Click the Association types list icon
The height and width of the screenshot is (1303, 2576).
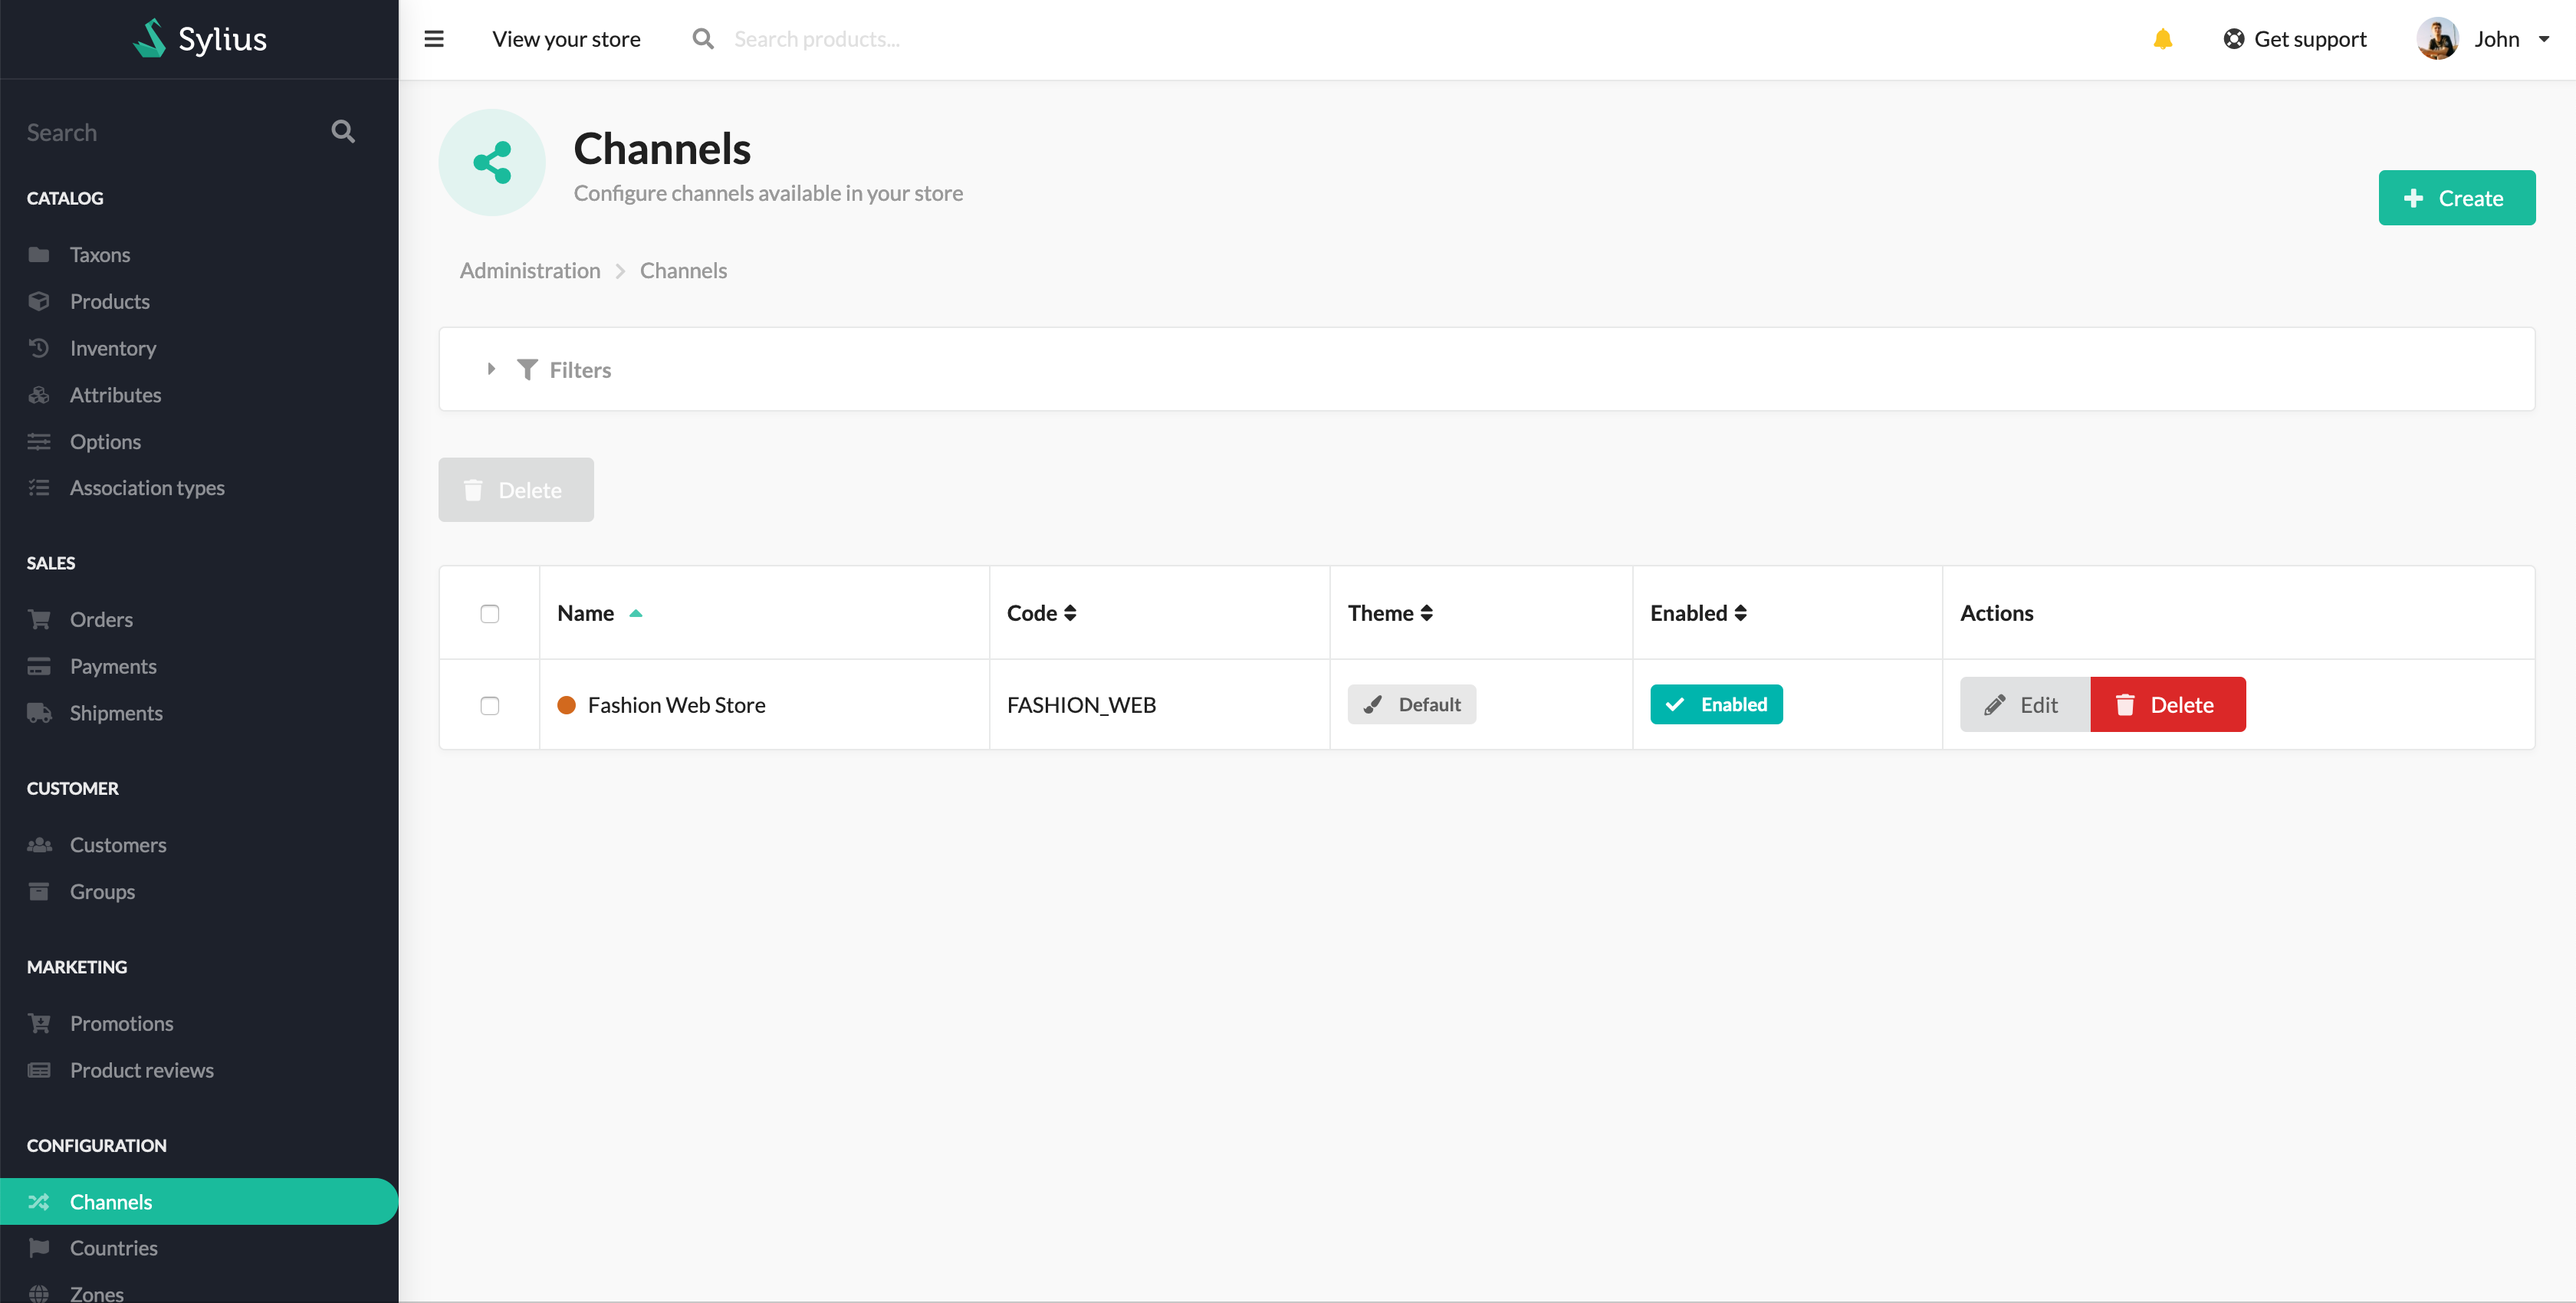click(39, 488)
